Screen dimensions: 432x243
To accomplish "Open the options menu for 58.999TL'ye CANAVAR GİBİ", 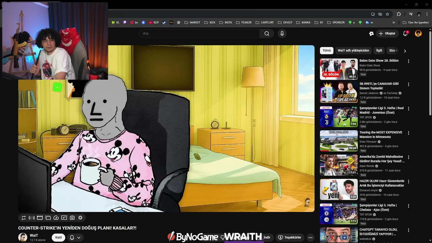I will 408,84.
